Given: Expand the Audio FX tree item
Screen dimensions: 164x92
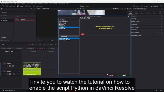Looking at the screenshot, I should tap(2, 20).
